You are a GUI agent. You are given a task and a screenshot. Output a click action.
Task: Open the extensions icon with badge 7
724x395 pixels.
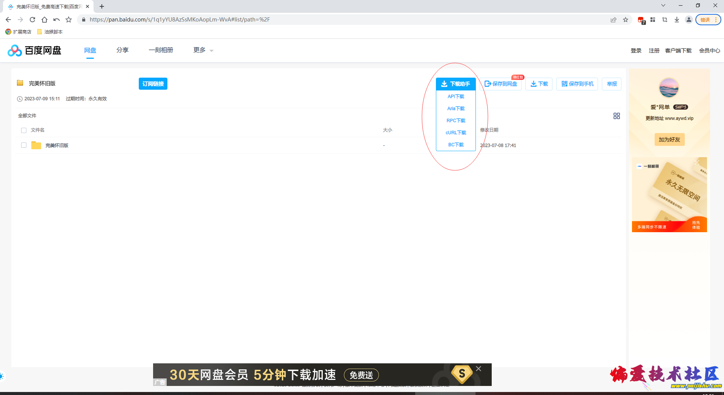click(x=641, y=20)
